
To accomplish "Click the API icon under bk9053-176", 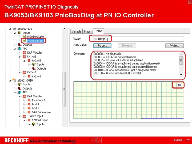I will point(19,49).
